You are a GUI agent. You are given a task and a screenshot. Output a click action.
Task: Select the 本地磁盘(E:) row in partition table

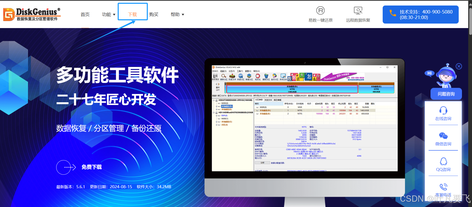[x=315, y=114]
